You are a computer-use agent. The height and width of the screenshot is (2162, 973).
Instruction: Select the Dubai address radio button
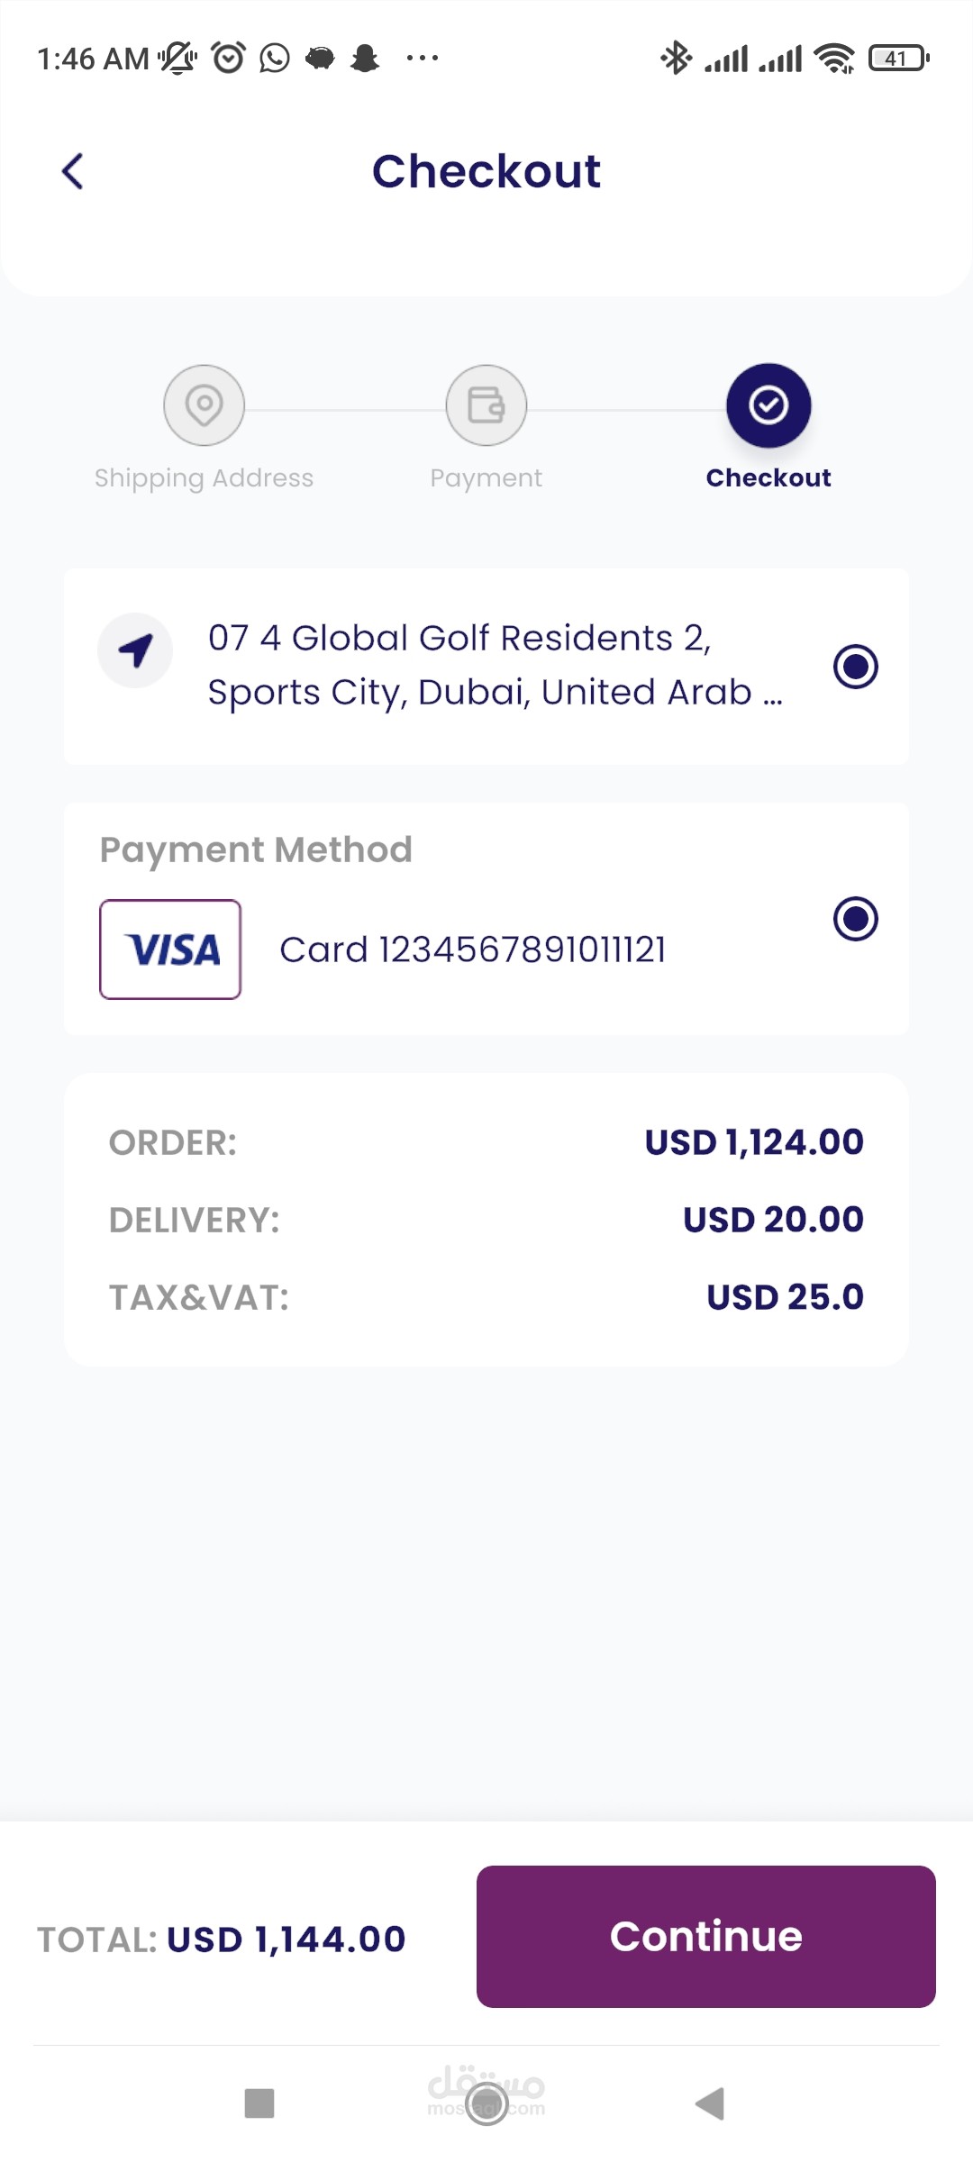tap(856, 667)
